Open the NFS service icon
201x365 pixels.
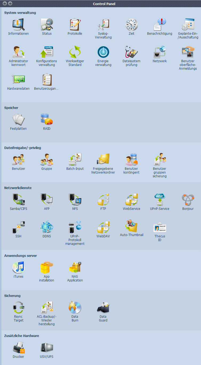tap(75, 200)
